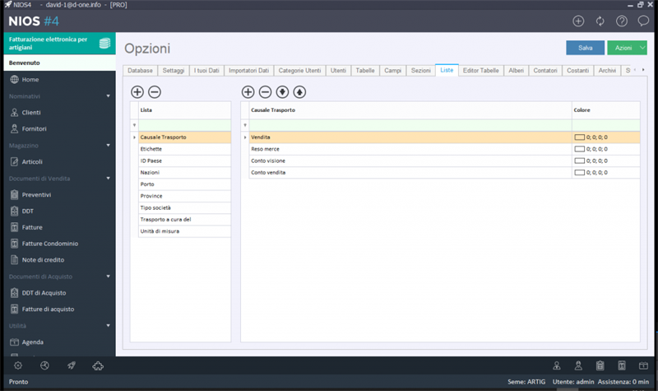
Task: Switch to the Campi tab
Action: pos(392,71)
